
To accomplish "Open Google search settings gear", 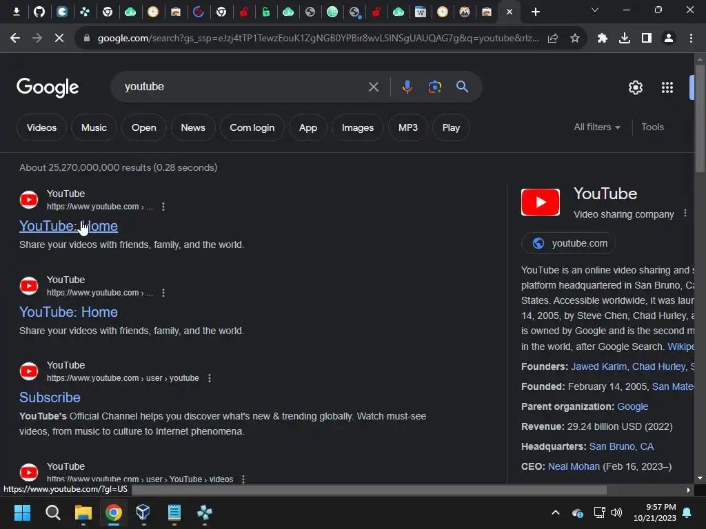I will click(635, 87).
